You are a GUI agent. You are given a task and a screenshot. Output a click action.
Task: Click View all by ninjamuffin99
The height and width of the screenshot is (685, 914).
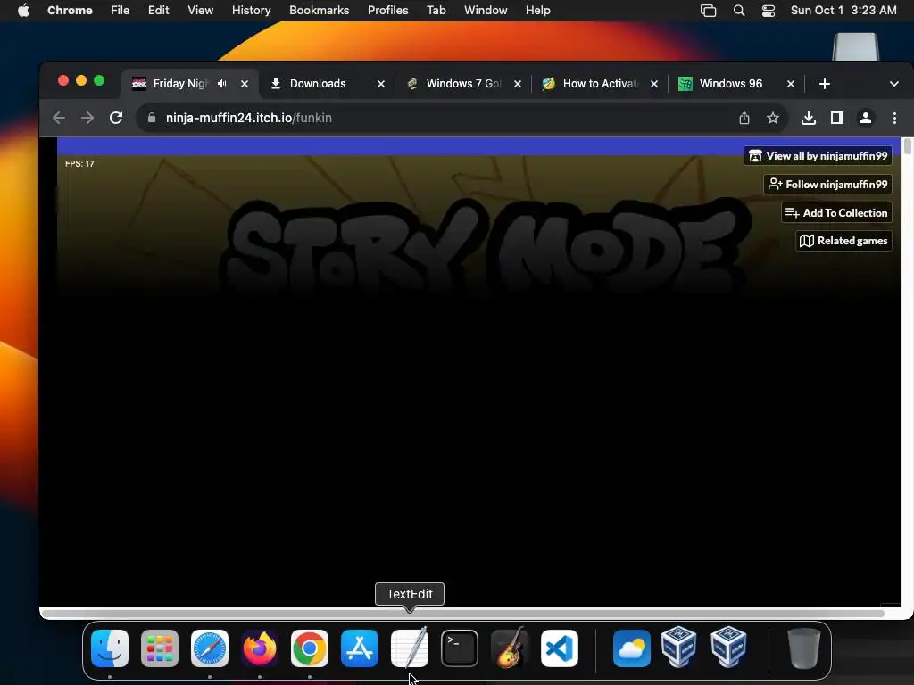tap(818, 156)
